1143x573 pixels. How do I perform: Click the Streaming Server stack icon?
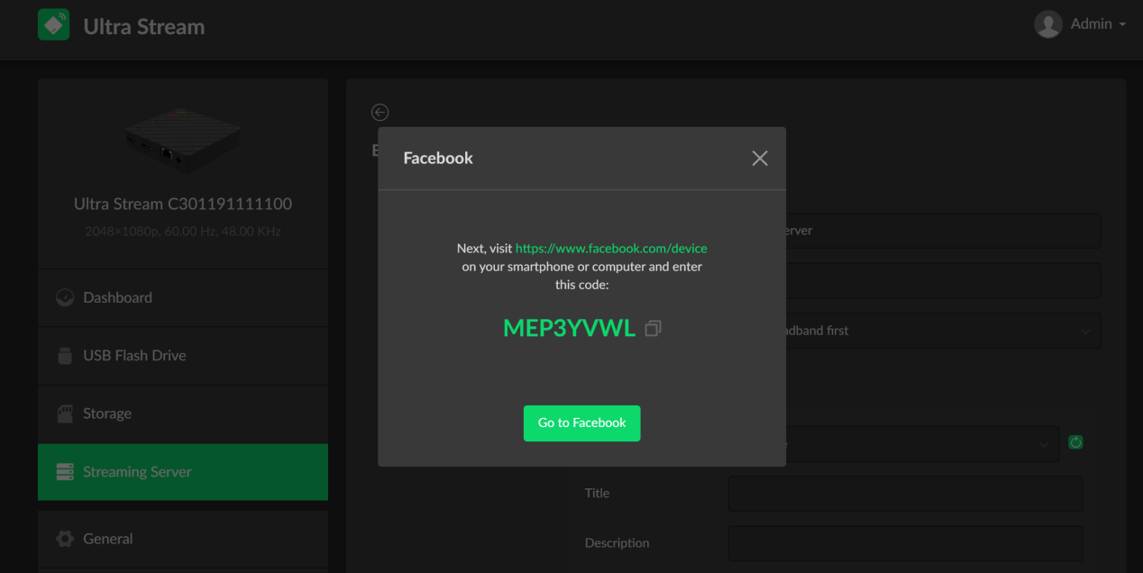[x=65, y=472]
